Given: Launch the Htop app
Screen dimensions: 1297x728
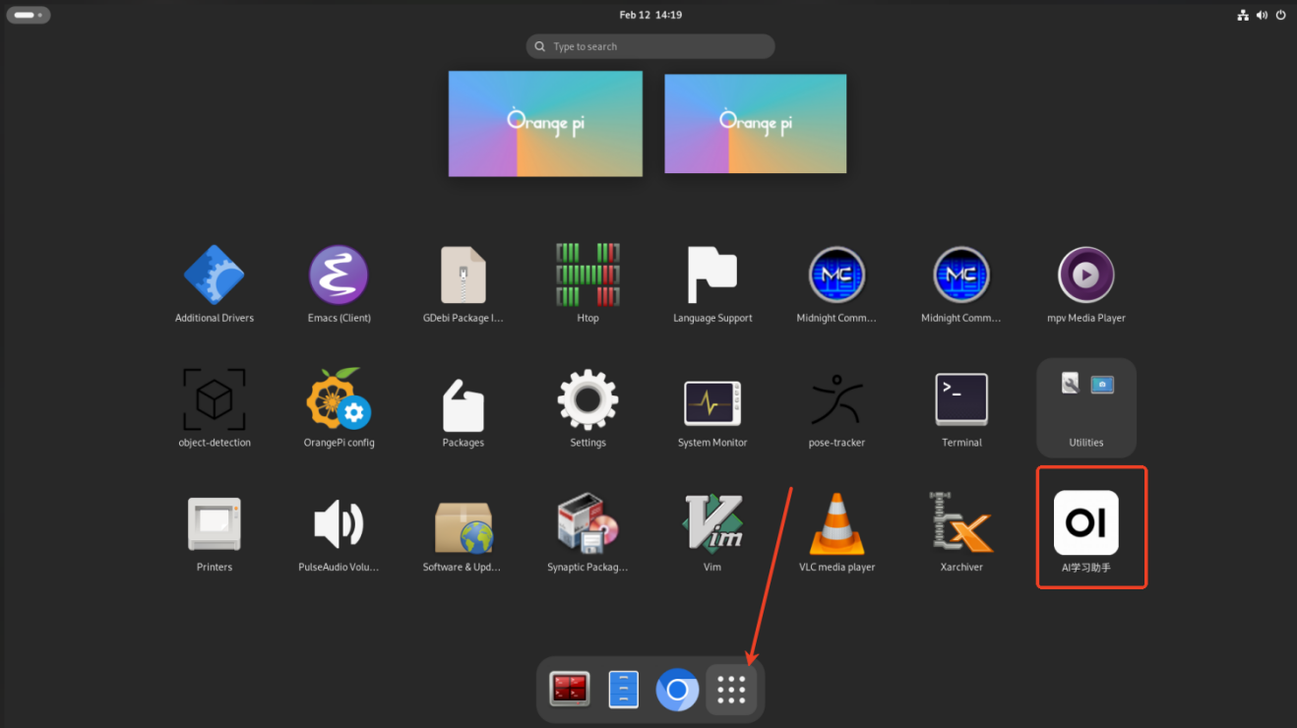Looking at the screenshot, I should [587, 275].
